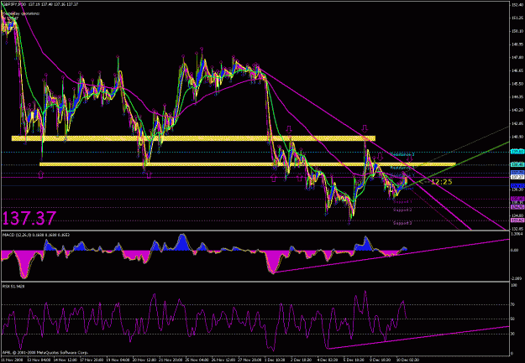Click the 146.65 price axis label
Image resolution: width=525 pixels, height=363 pixels.
517,70
